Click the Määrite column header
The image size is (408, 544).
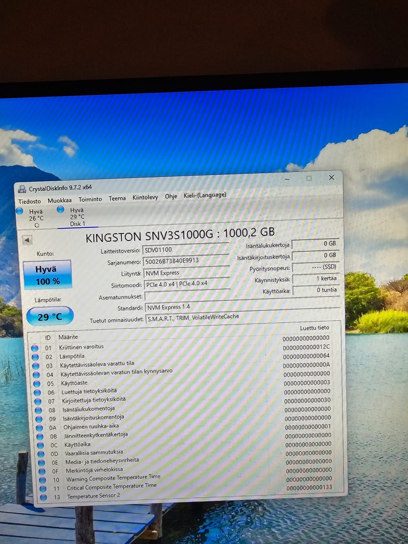pyautogui.click(x=68, y=337)
